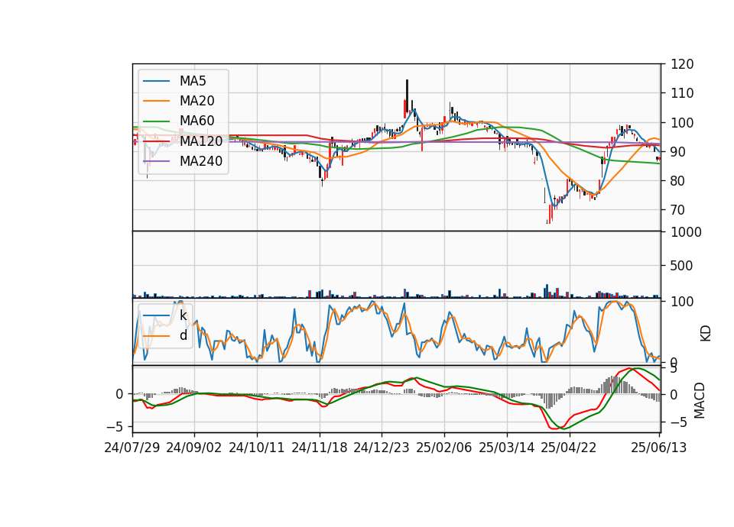
Task: Click the 120 price axis label
Action: coord(682,64)
